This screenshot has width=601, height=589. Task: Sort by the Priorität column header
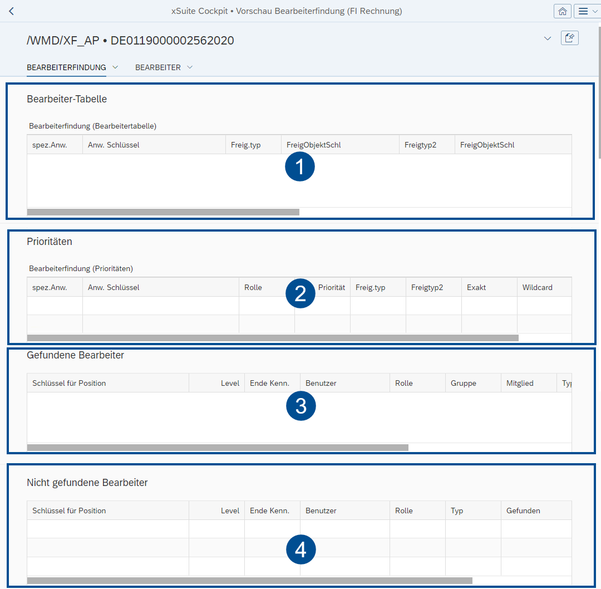pyautogui.click(x=332, y=287)
